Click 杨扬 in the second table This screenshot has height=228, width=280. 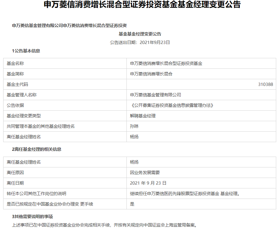click(134, 162)
